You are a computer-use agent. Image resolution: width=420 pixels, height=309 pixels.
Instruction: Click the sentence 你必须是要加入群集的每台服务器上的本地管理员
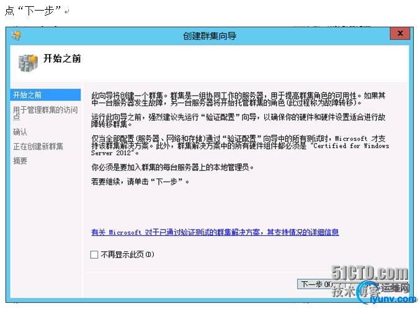(172, 168)
